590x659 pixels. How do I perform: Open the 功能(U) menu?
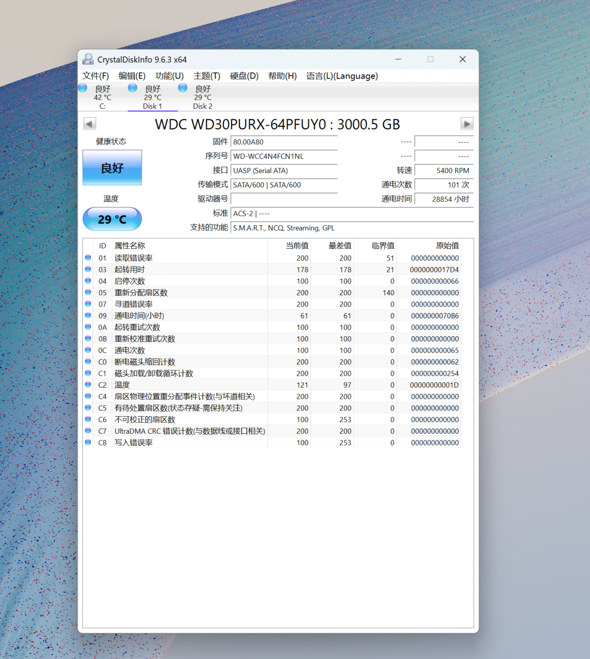169,76
